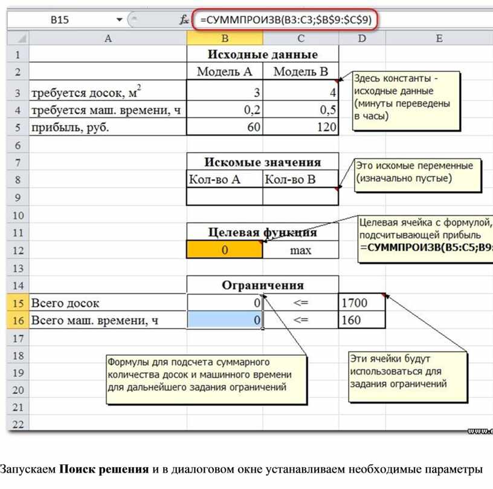Viewport: 493px width, 489px height.
Task: Click the formula bar with СУММПРОИЗВ formula
Action: pos(285,20)
